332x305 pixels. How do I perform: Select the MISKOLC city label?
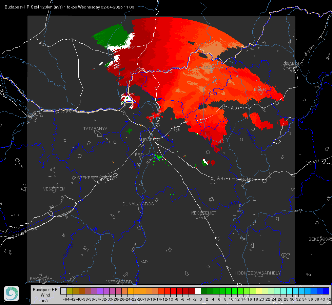(x=294, y=64)
